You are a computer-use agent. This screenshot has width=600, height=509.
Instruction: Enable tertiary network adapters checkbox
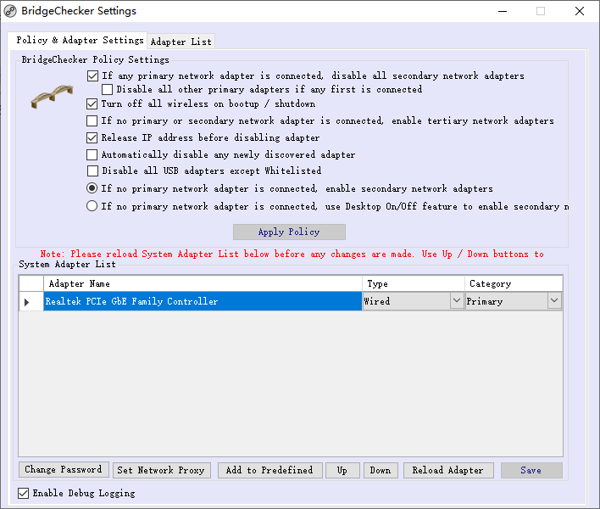pos(92,121)
